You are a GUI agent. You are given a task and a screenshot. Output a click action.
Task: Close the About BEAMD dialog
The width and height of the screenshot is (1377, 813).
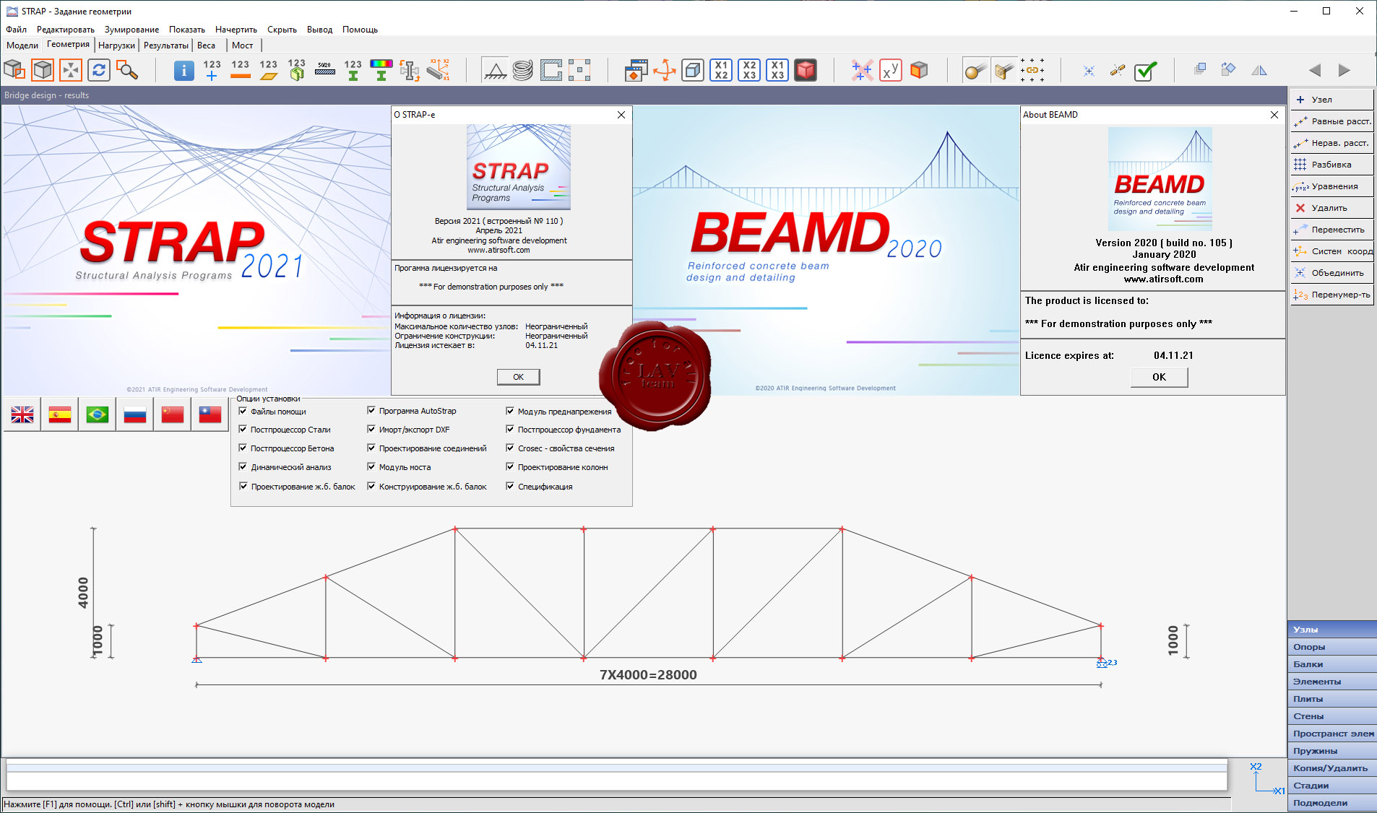(x=1274, y=115)
